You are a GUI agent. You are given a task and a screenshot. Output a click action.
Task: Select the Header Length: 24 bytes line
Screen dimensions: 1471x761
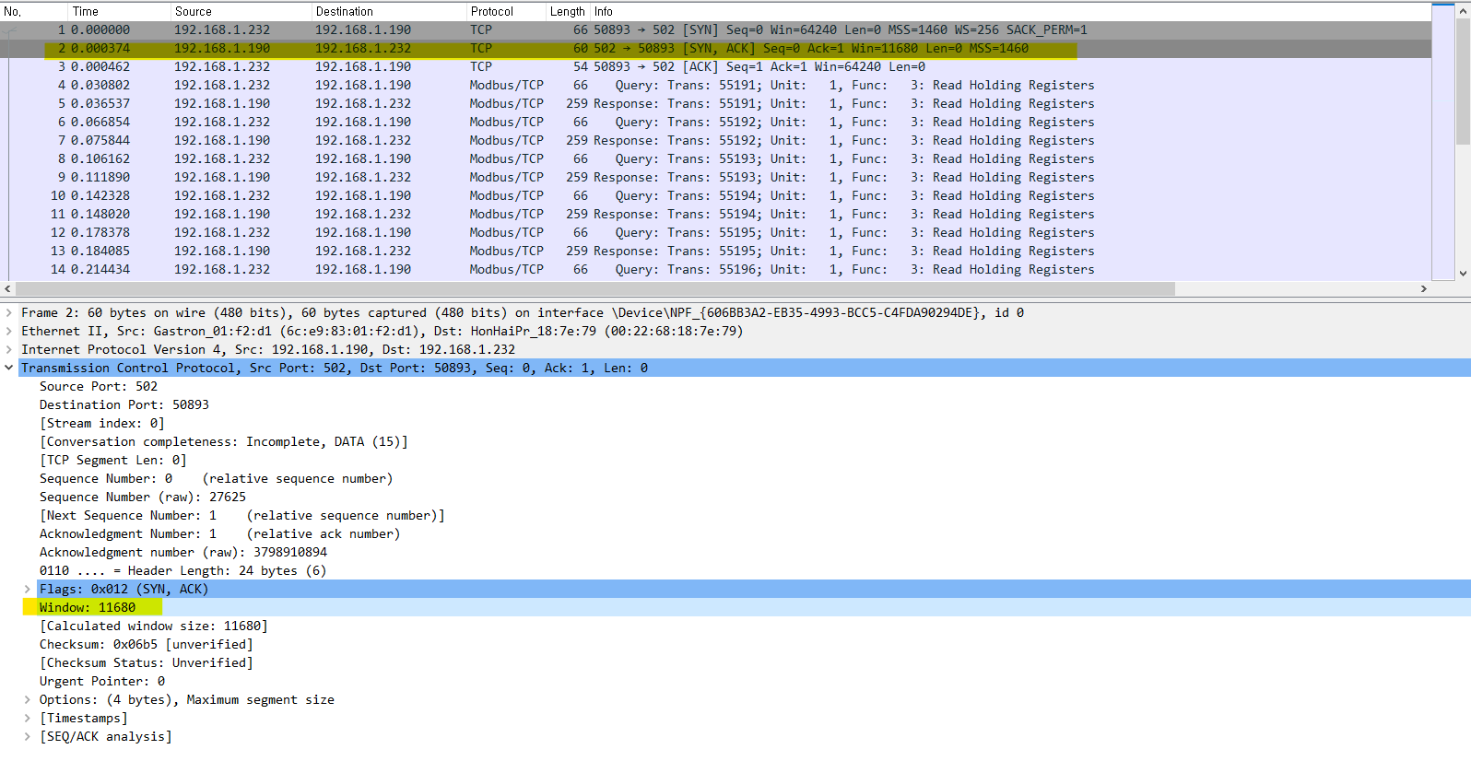click(183, 570)
